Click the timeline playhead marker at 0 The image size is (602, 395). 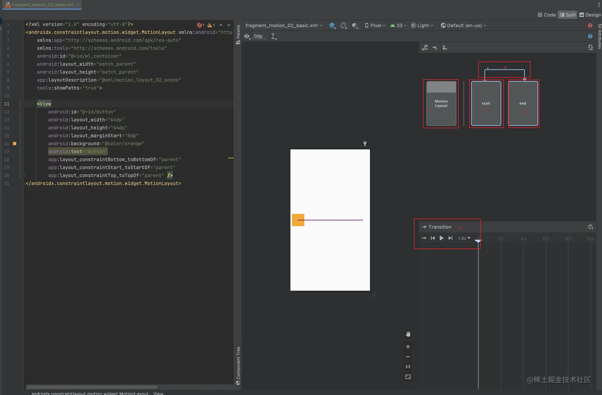pos(478,241)
